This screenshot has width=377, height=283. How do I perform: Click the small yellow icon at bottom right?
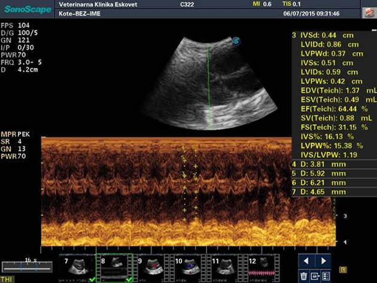(343, 270)
